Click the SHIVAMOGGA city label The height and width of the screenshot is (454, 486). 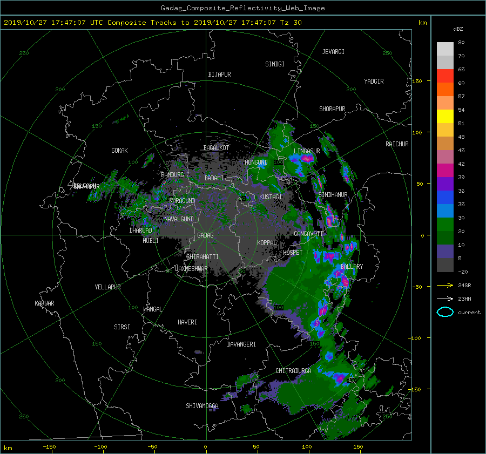202,406
